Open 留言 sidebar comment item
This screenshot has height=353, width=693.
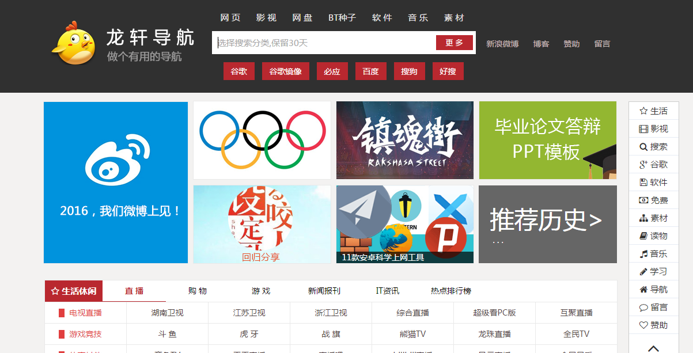click(x=653, y=308)
